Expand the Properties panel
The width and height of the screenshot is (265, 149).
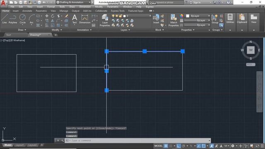click(x=188, y=30)
